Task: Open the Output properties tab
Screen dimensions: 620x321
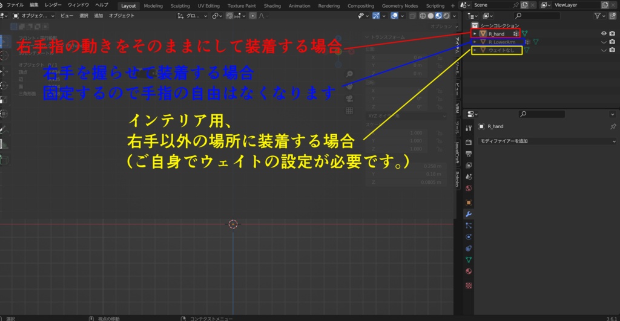Action: pos(469,154)
